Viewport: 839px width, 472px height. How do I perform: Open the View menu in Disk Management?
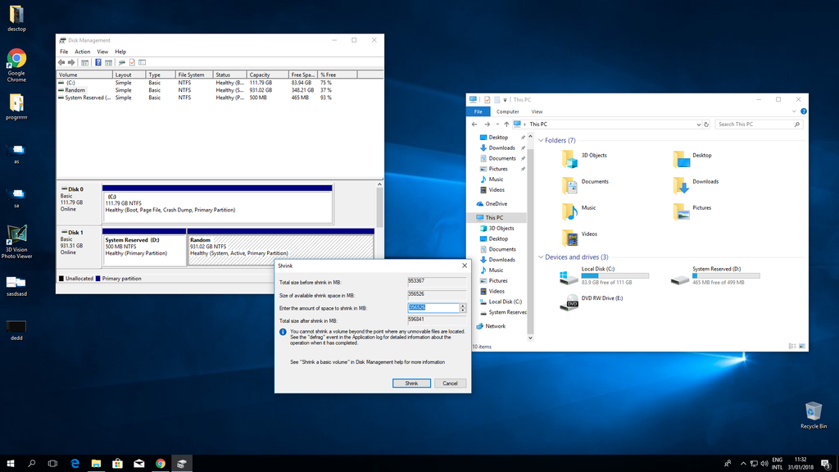coord(102,52)
